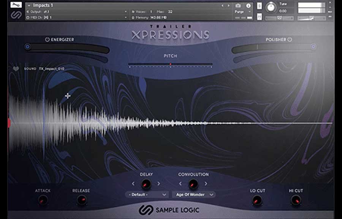Show the instrument info icon
This screenshot has height=219, width=342.
click(248, 6)
